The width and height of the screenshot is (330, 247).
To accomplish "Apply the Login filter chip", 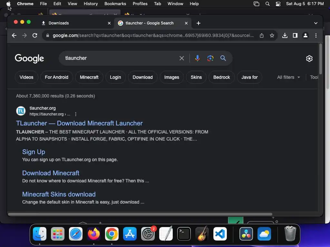I will click(116, 77).
